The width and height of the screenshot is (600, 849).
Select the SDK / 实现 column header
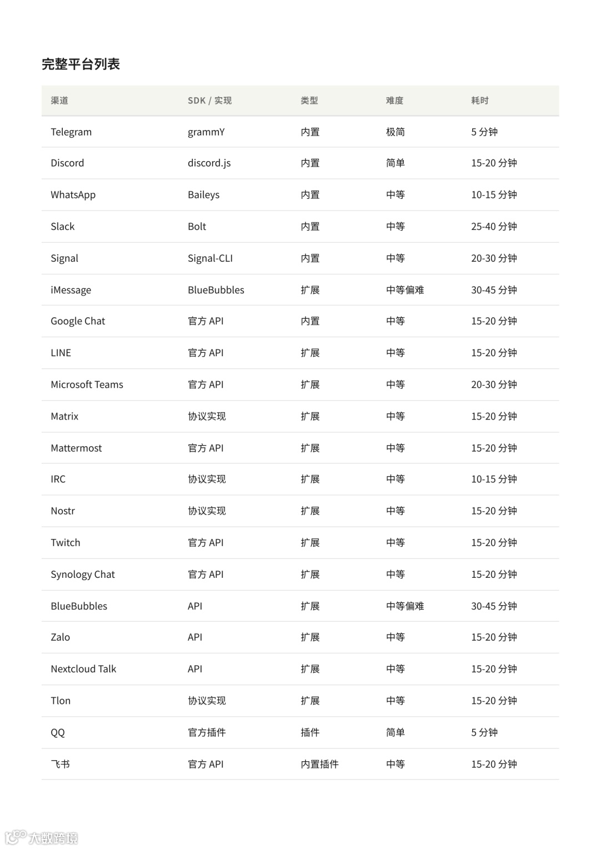[x=209, y=101]
